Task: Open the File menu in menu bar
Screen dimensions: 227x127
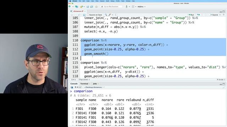Action: [x=80, y=1]
